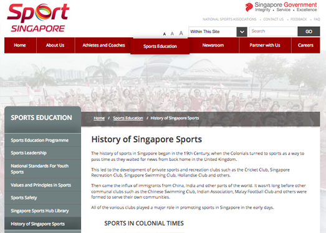Open the Contact Us link
326x233 pixels.
coord(274,19)
